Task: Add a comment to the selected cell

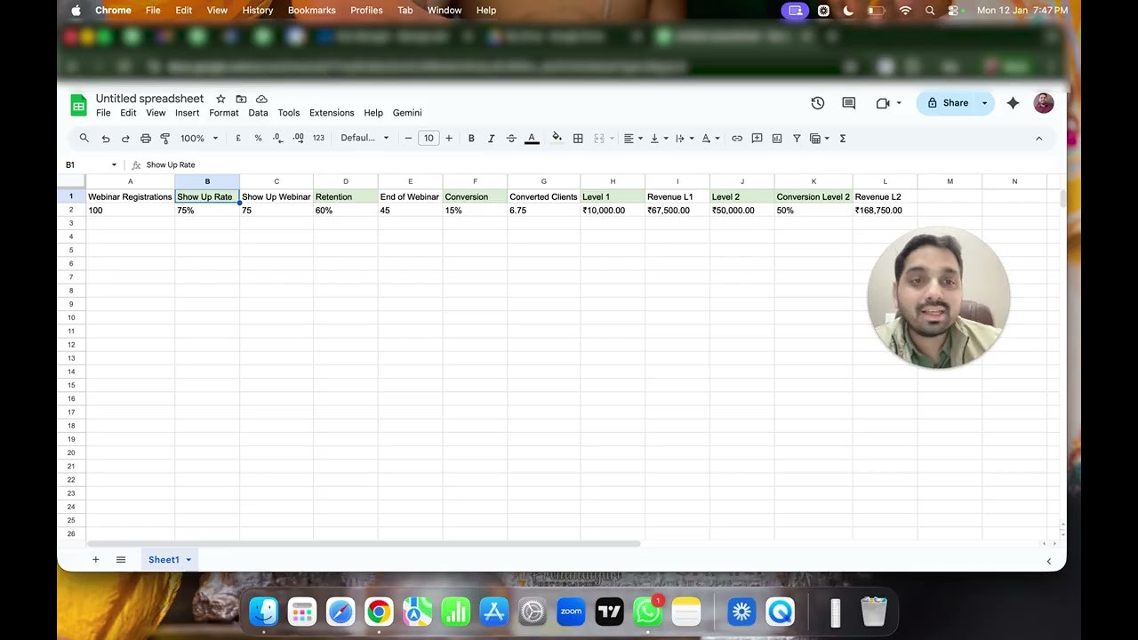Action: pyautogui.click(x=757, y=139)
